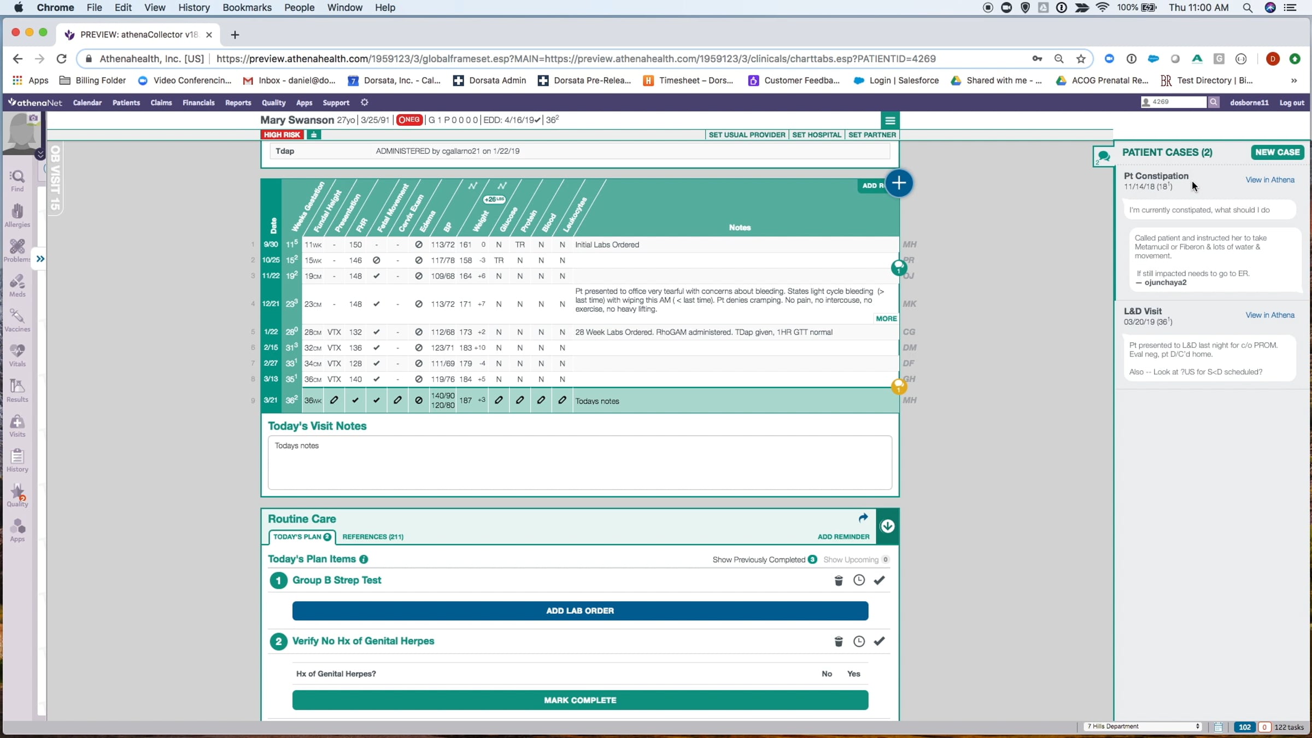Open the Financials menu in athenaNet

tap(198, 102)
